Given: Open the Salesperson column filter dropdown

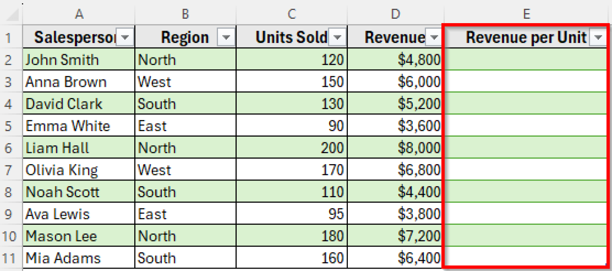Looking at the screenshot, I should pos(125,37).
